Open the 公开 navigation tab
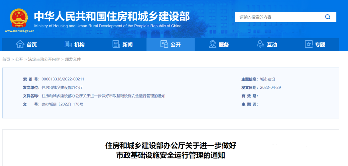This screenshot has width=348, height=166. pyautogui.click(x=170, y=44)
